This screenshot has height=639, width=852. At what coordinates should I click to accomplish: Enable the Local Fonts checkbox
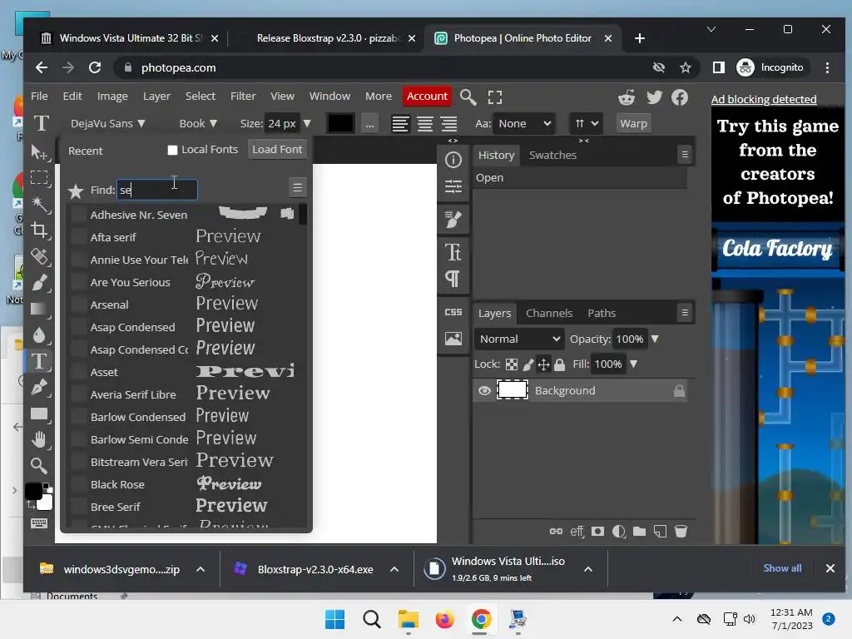coord(172,150)
